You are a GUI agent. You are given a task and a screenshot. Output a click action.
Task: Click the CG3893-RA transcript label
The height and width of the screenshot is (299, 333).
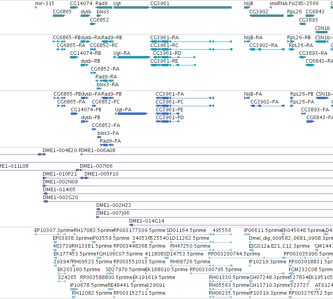(x=313, y=53)
